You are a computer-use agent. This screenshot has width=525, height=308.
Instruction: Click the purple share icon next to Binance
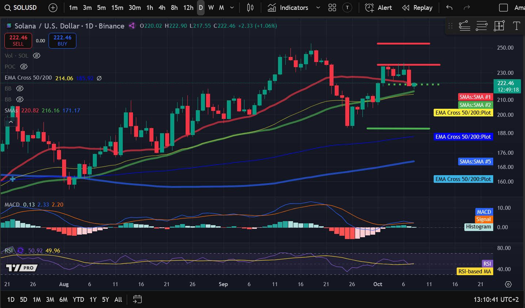[132, 26]
